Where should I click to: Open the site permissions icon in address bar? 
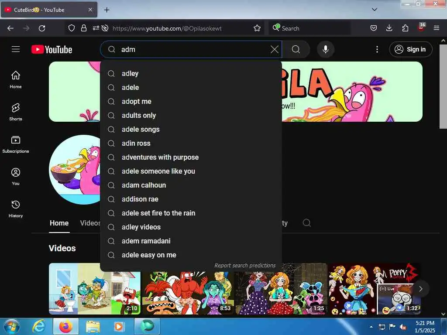(96, 28)
